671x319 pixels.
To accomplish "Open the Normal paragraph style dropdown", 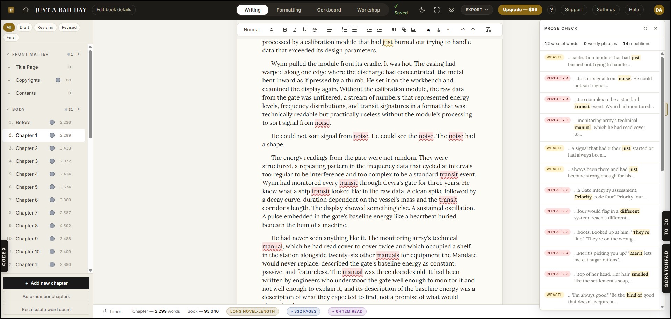I will pyautogui.click(x=258, y=30).
